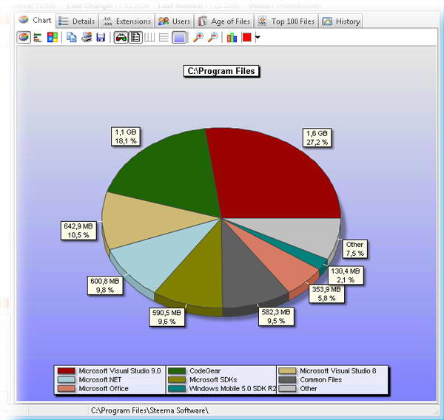Toggle the gradient chart background
444x420 pixels.
click(179, 38)
